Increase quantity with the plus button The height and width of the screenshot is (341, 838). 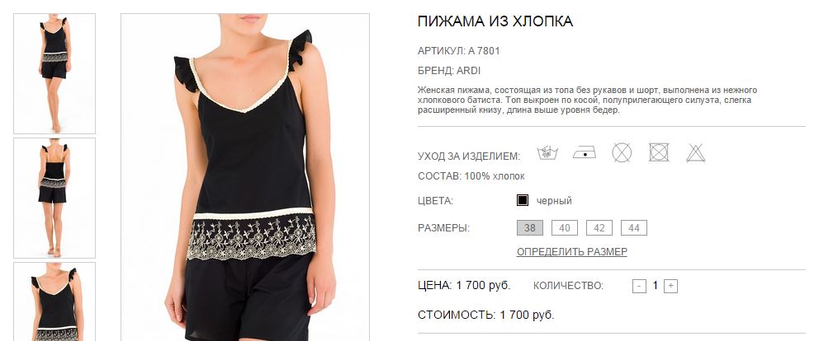(x=670, y=286)
